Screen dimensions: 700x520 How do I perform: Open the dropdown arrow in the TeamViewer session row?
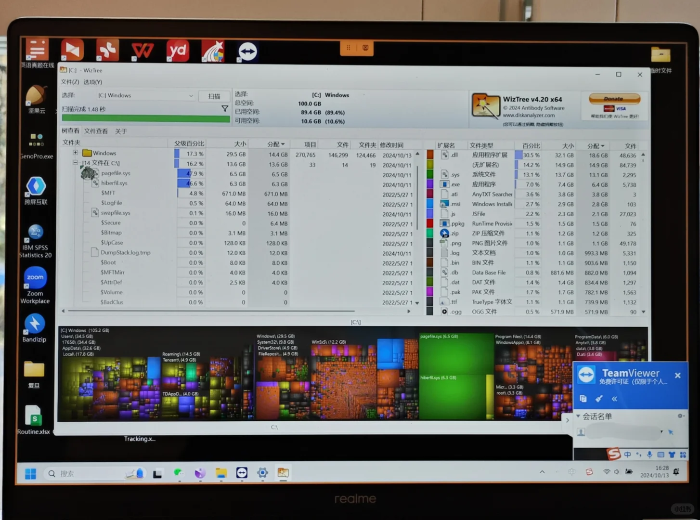661,431
